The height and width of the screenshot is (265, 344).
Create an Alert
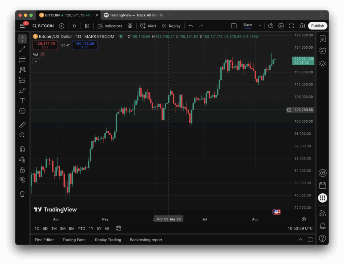[148, 26]
